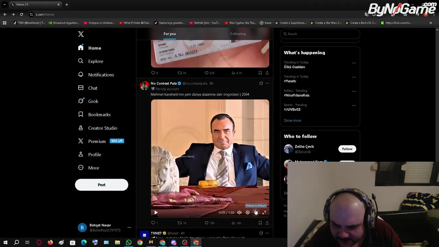439x247 pixels.
Task: Mute the video volume speaker
Action: (x=239, y=213)
